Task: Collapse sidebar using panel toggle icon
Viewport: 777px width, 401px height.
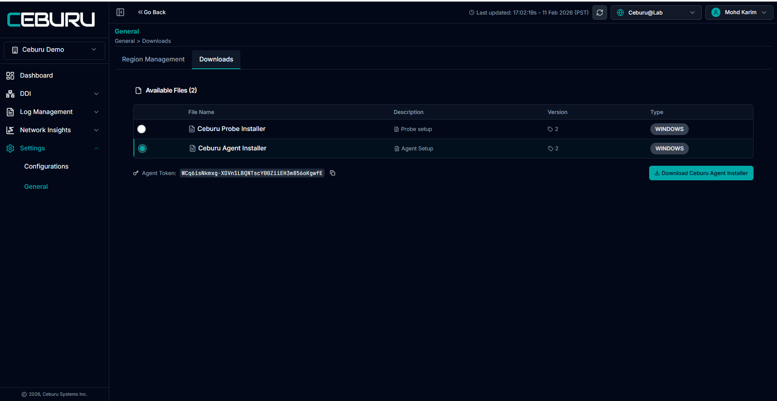Action: [x=120, y=12]
